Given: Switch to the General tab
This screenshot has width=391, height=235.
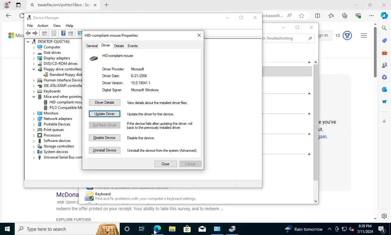Looking at the screenshot, I should [x=92, y=46].
